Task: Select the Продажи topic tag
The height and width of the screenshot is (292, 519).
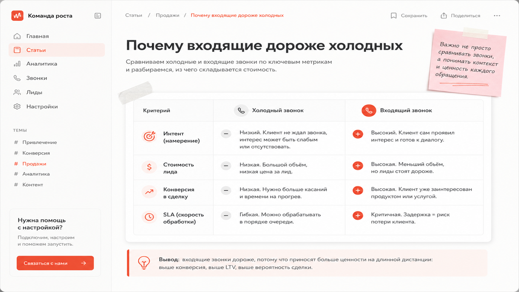Action: (x=30, y=164)
